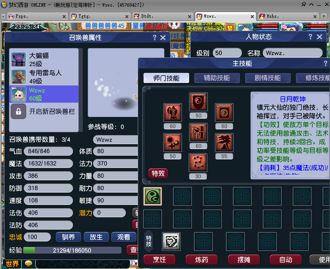This screenshot has height=269, width=330.
Task: Open the 辅助技能 tab
Action: pyautogui.click(x=217, y=78)
